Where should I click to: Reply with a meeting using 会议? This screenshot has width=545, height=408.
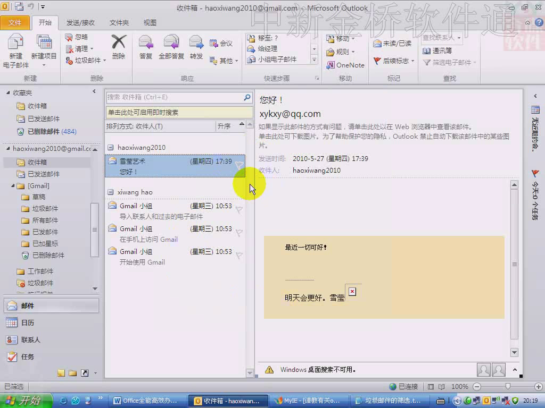click(x=221, y=44)
